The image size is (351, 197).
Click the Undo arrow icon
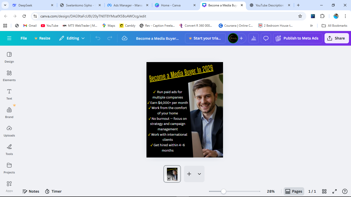[x=98, y=38]
